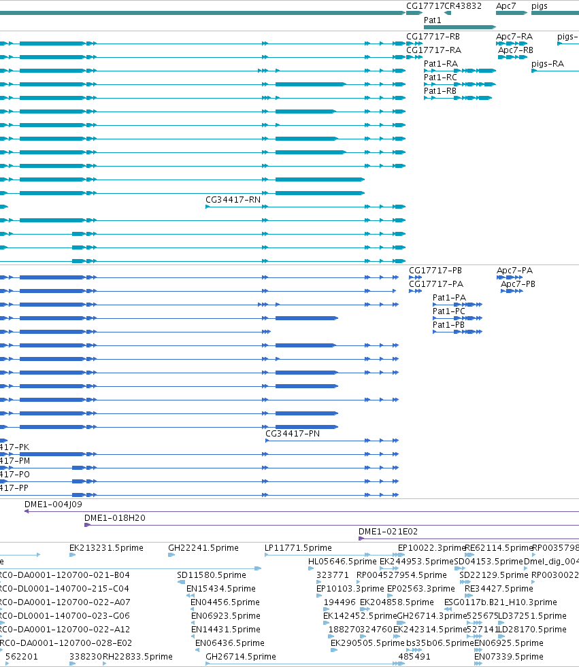Select the Apc7 gene label
The image size is (579, 667).
[506, 6]
